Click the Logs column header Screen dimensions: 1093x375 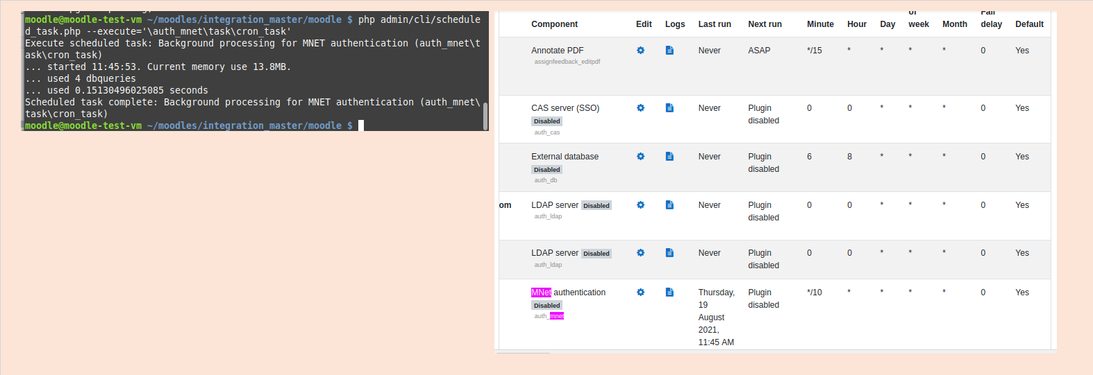click(675, 24)
